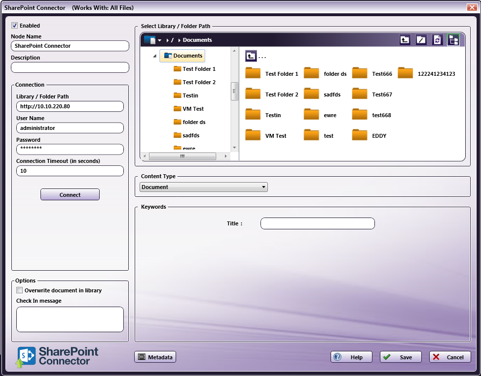Open the Test667 folder icon
The width and height of the screenshot is (481, 376).
click(360, 94)
